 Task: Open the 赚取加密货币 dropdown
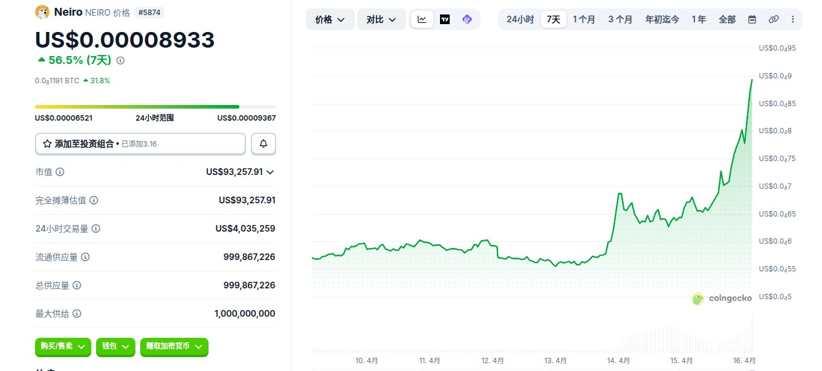pos(174,346)
